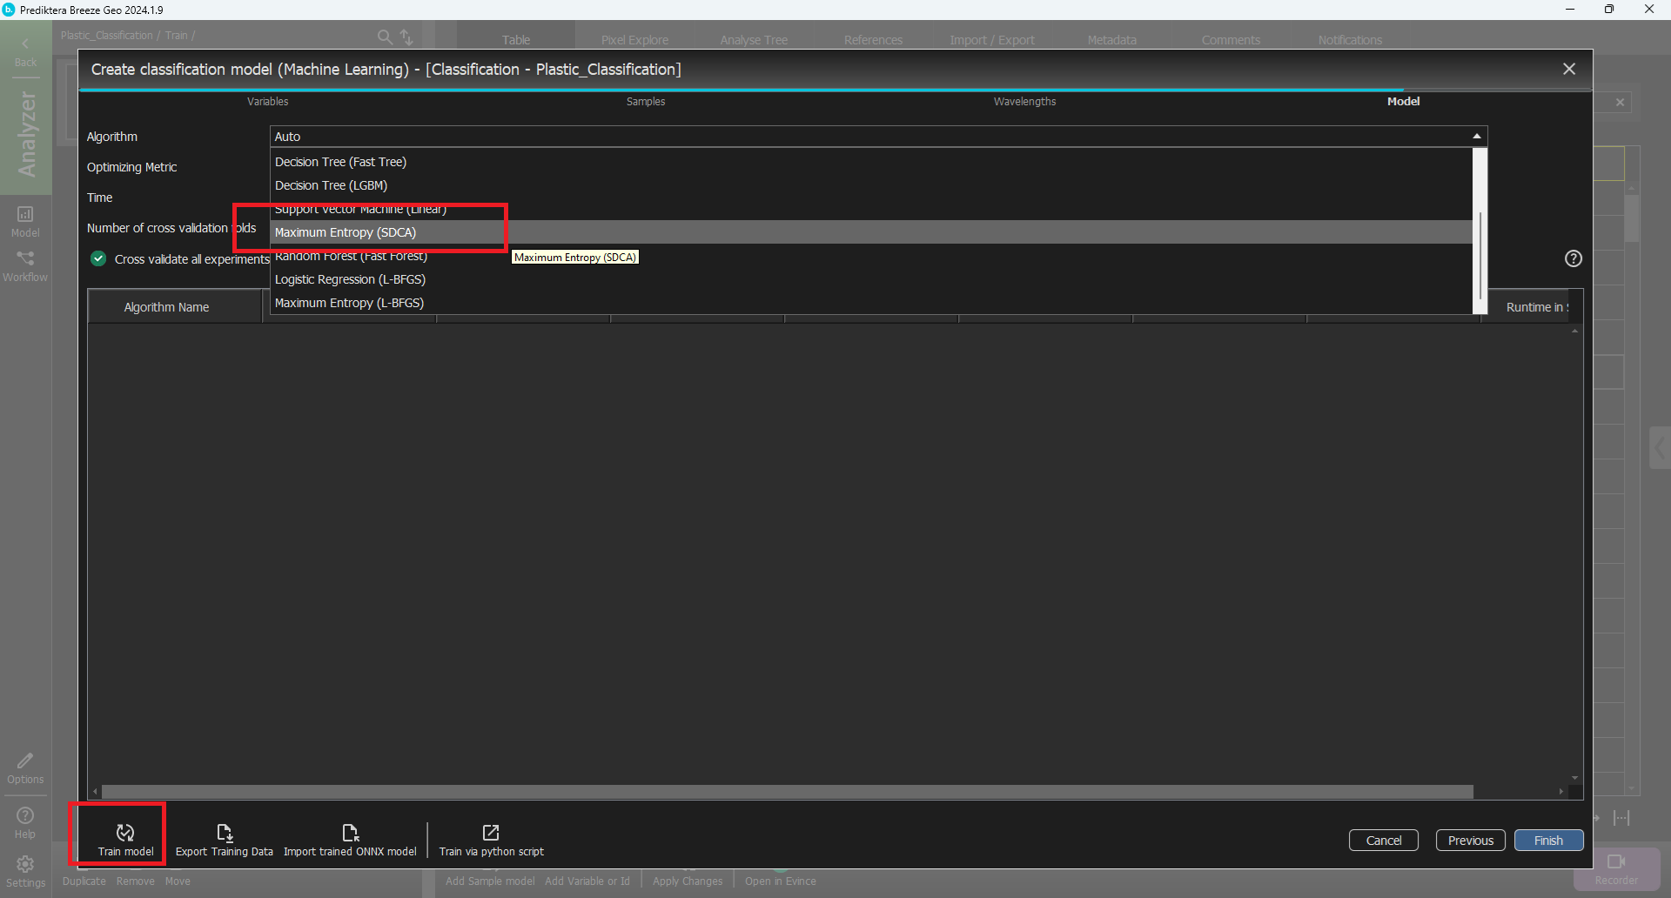The image size is (1671, 898).
Task: Open the Variables step tab
Action: pos(267,102)
